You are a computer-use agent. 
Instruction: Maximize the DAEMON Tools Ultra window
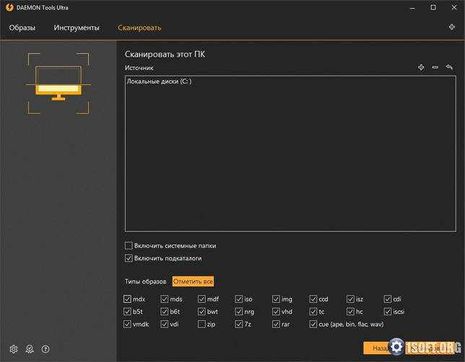pyautogui.click(x=433, y=7)
